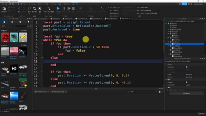
Task: Fold the while loop at line 6
Action: [42, 40]
